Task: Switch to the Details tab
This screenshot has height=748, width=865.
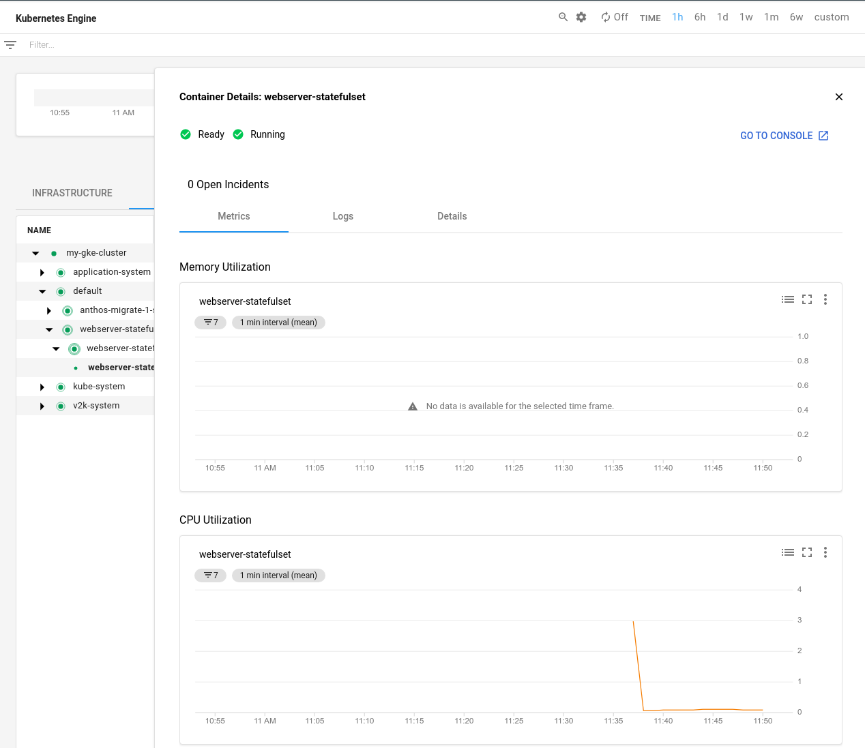Action: point(452,216)
